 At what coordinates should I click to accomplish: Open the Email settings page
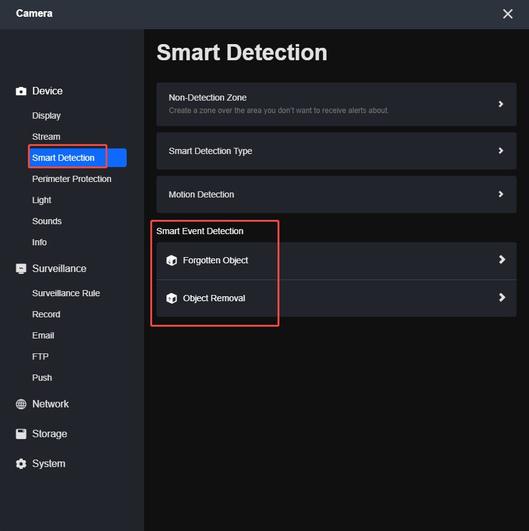43,335
